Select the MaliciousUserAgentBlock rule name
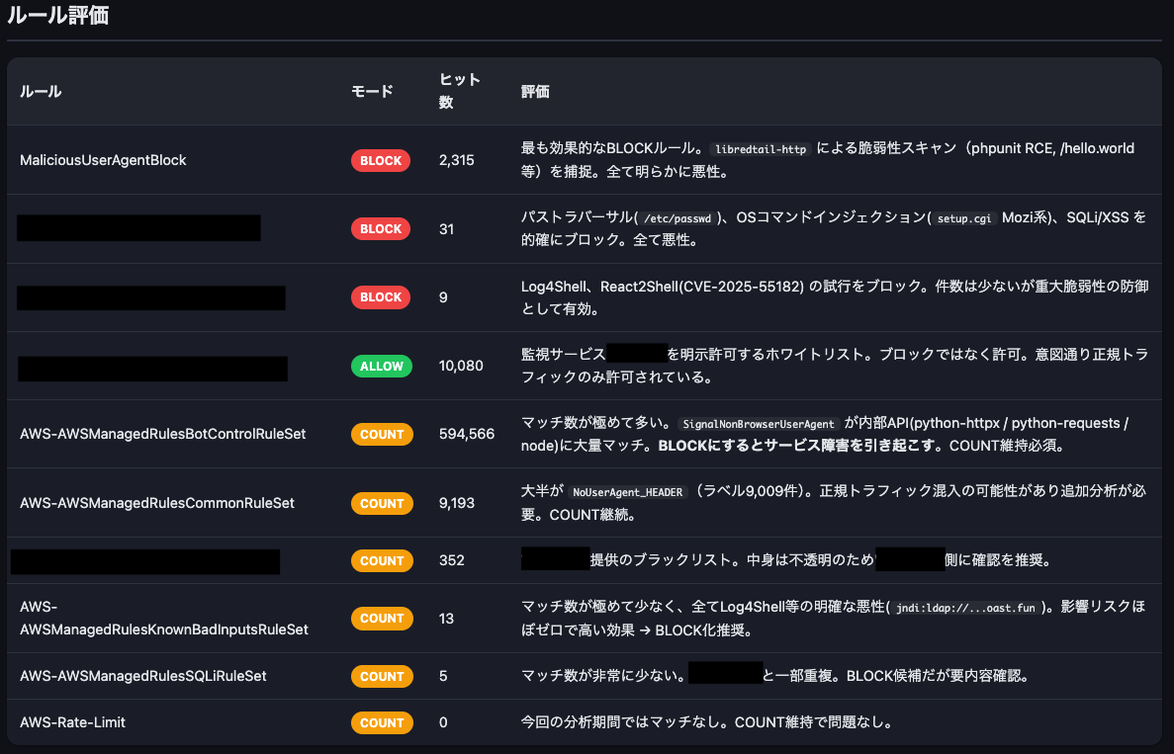The width and height of the screenshot is (1174, 754). [x=103, y=160]
